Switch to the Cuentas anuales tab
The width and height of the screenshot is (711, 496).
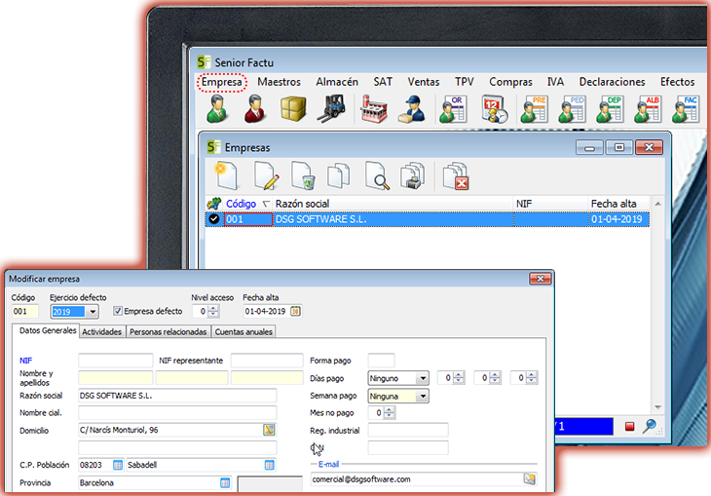[x=243, y=332]
